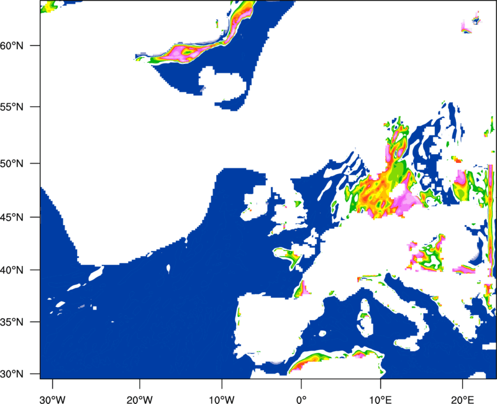Click the 45°N latitude label
497x404 pixels.
(x=12, y=217)
